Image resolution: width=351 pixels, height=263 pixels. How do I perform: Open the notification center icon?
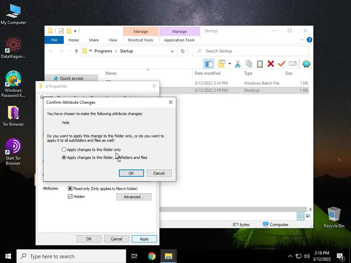[340, 256]
